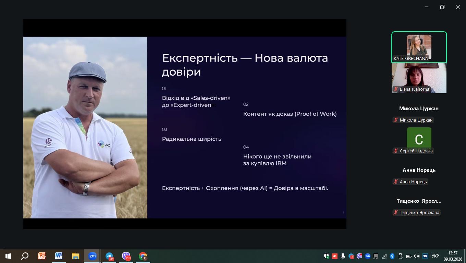466x263 pixels.
Task: Open the Wi-Fi network tray icon
Action: [x=384, y=256]
